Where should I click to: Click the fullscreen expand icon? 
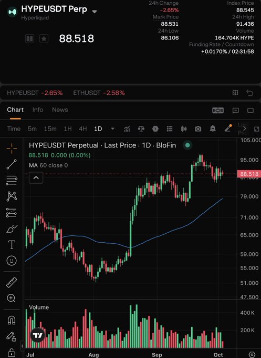coord(257,129)
